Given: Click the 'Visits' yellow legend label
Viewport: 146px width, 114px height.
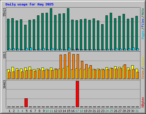Looking at the screenshot, I should (143, 62).
